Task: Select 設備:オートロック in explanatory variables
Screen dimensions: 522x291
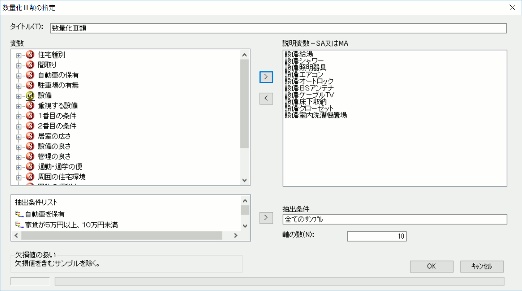Action: point(309,81)
